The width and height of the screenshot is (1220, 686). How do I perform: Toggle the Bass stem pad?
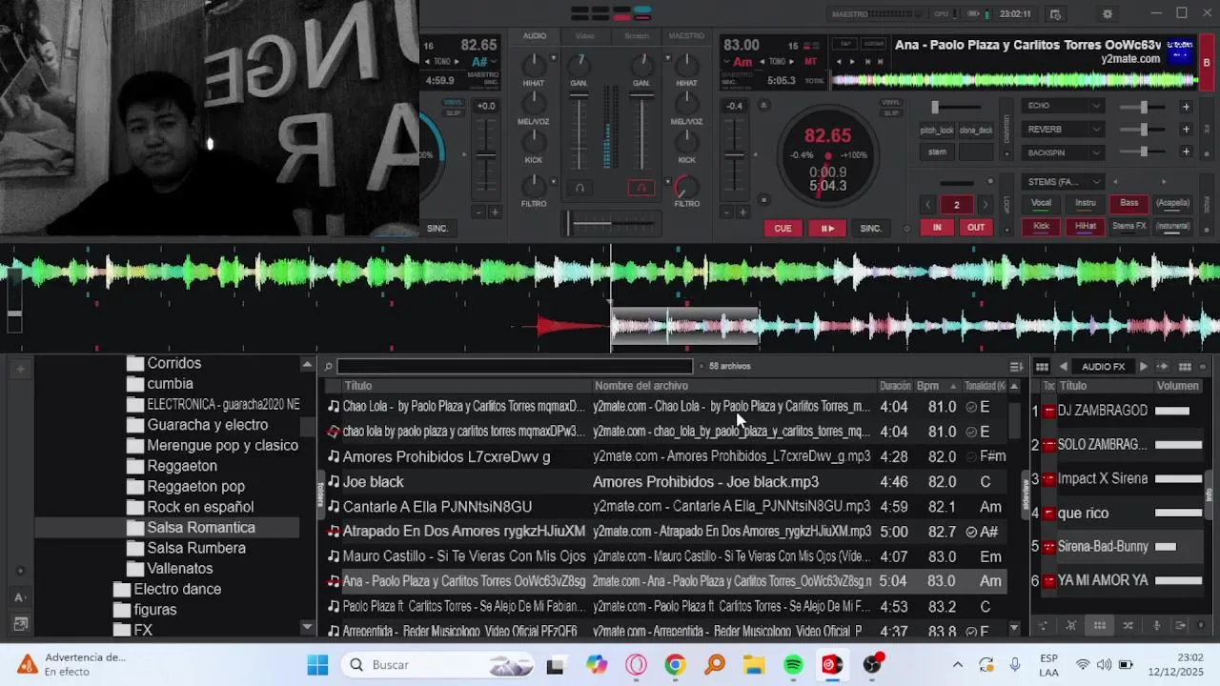tap(1129, 203)
